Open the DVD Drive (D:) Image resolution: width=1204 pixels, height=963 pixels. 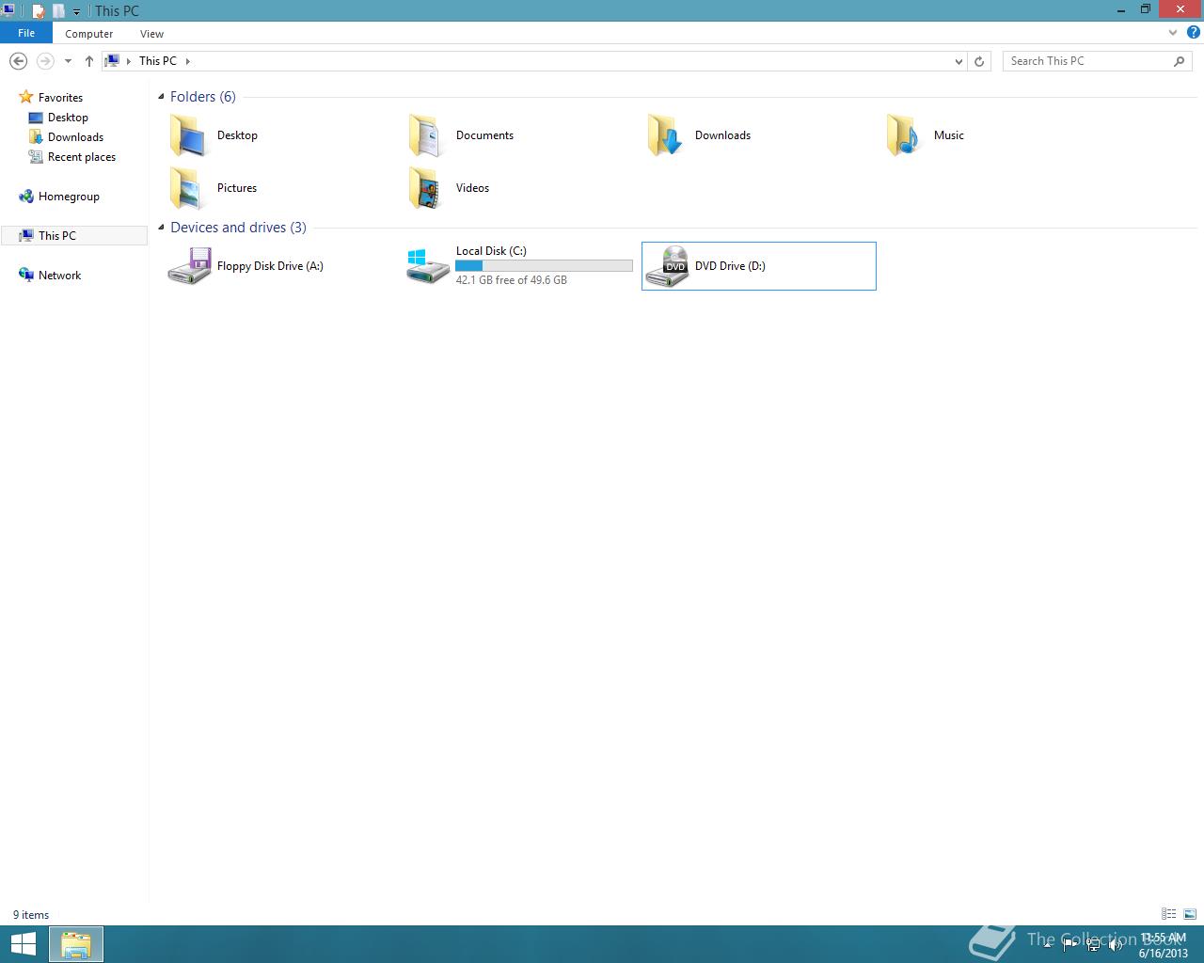[x=729, y=266]
